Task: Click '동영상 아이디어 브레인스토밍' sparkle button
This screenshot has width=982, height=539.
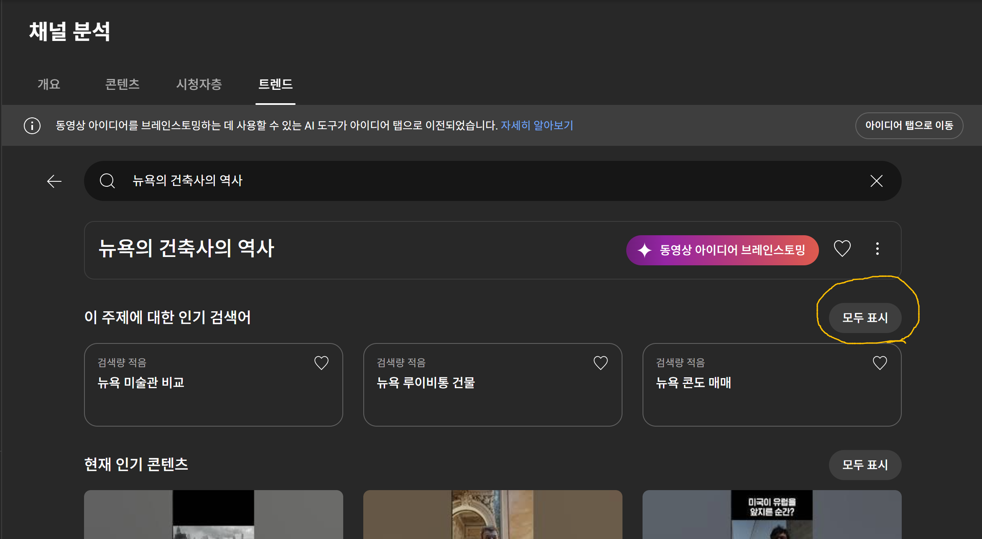Action: click(722, 250)
